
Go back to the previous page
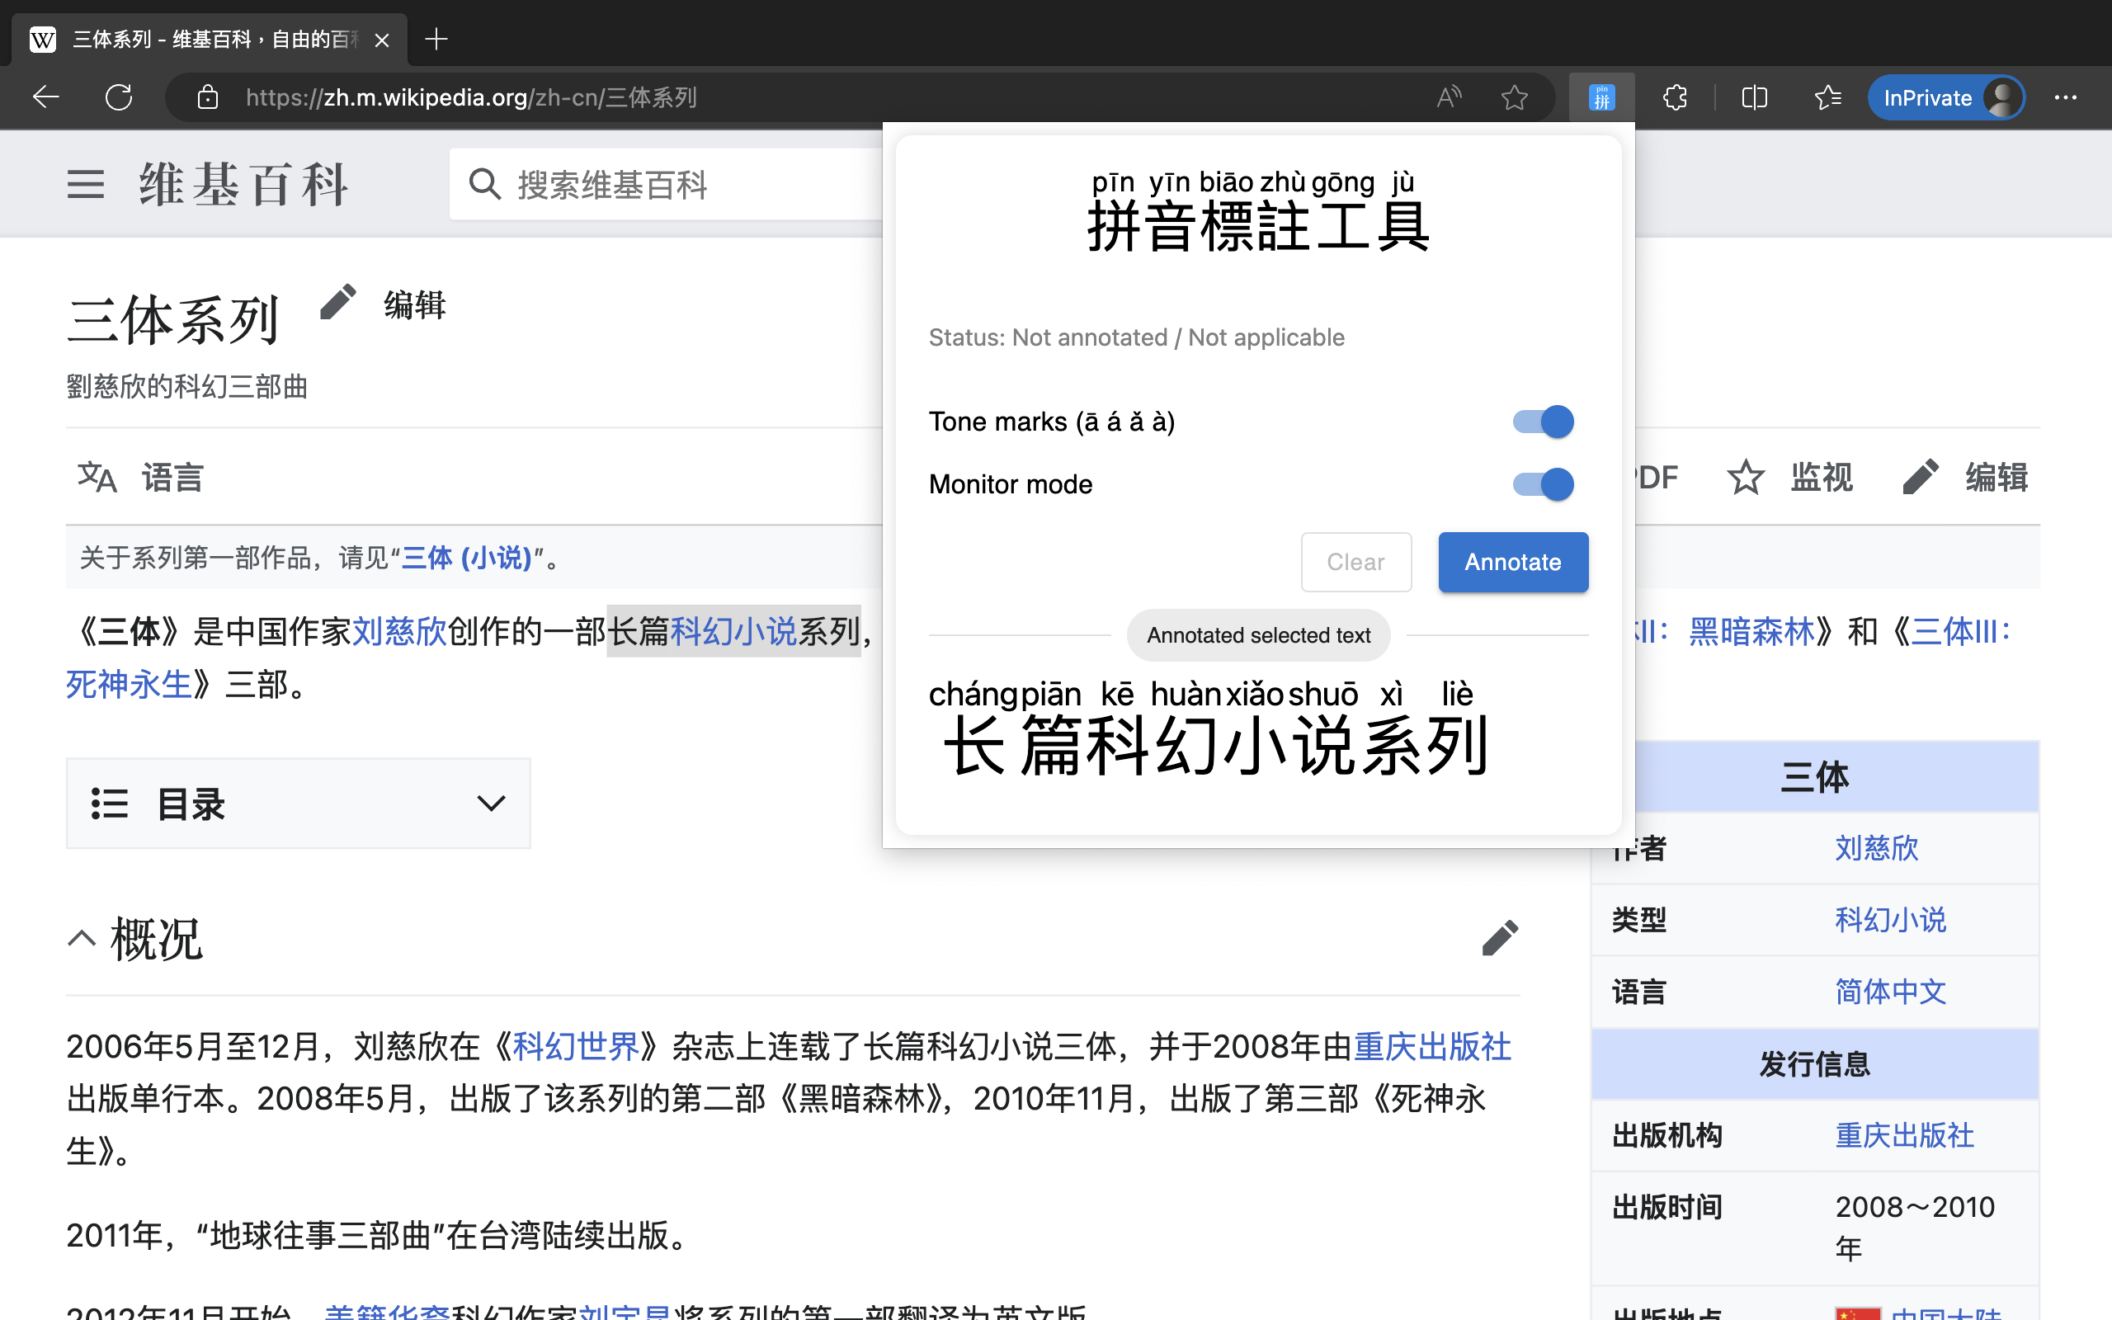point(45,97)
